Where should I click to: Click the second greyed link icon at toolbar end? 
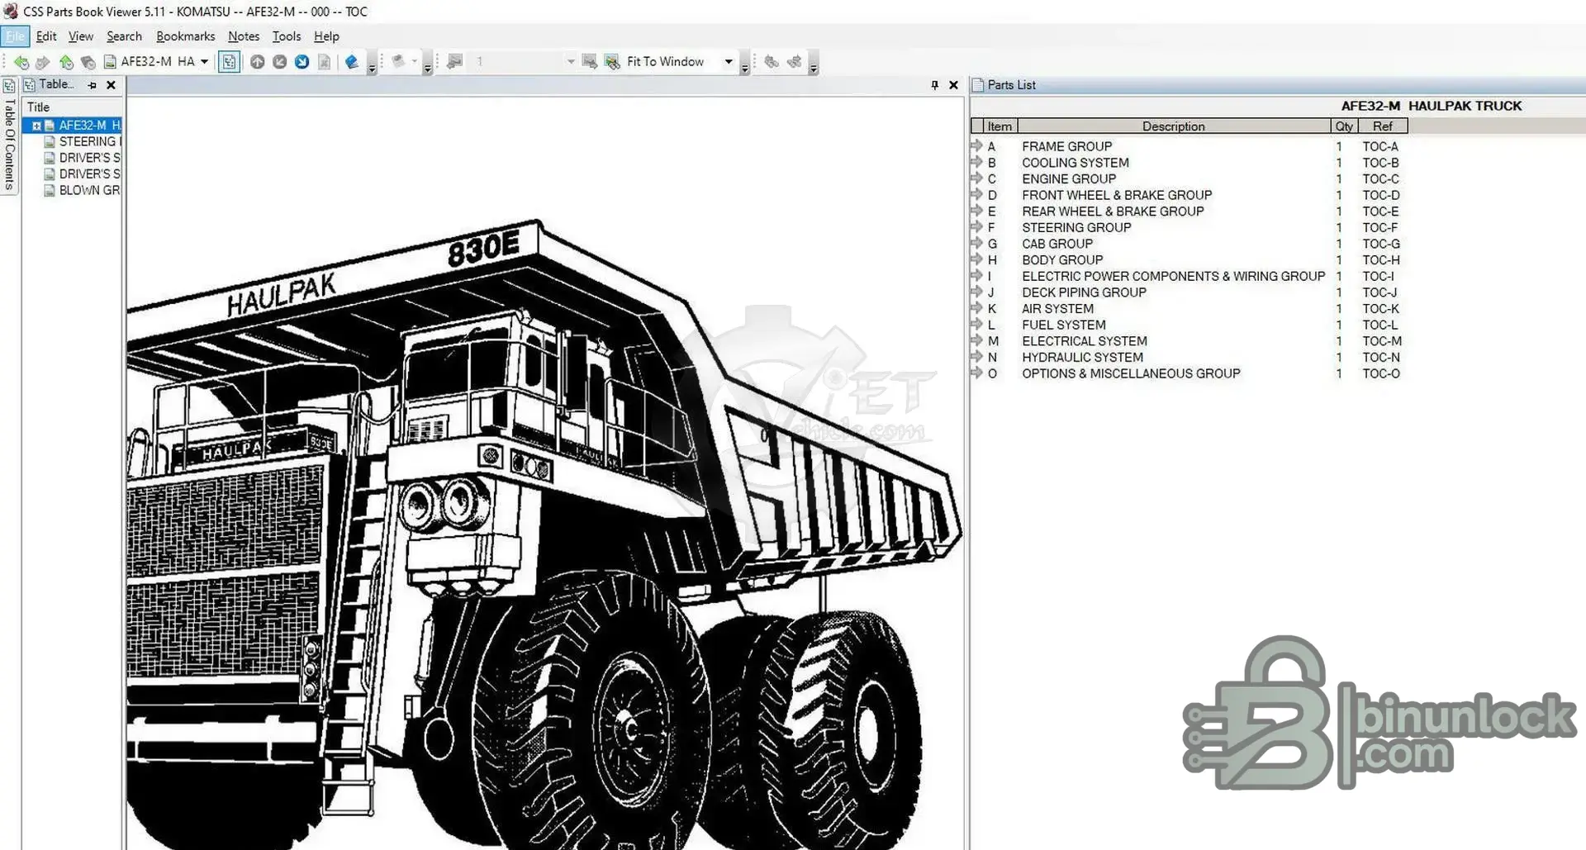point(795,62)
